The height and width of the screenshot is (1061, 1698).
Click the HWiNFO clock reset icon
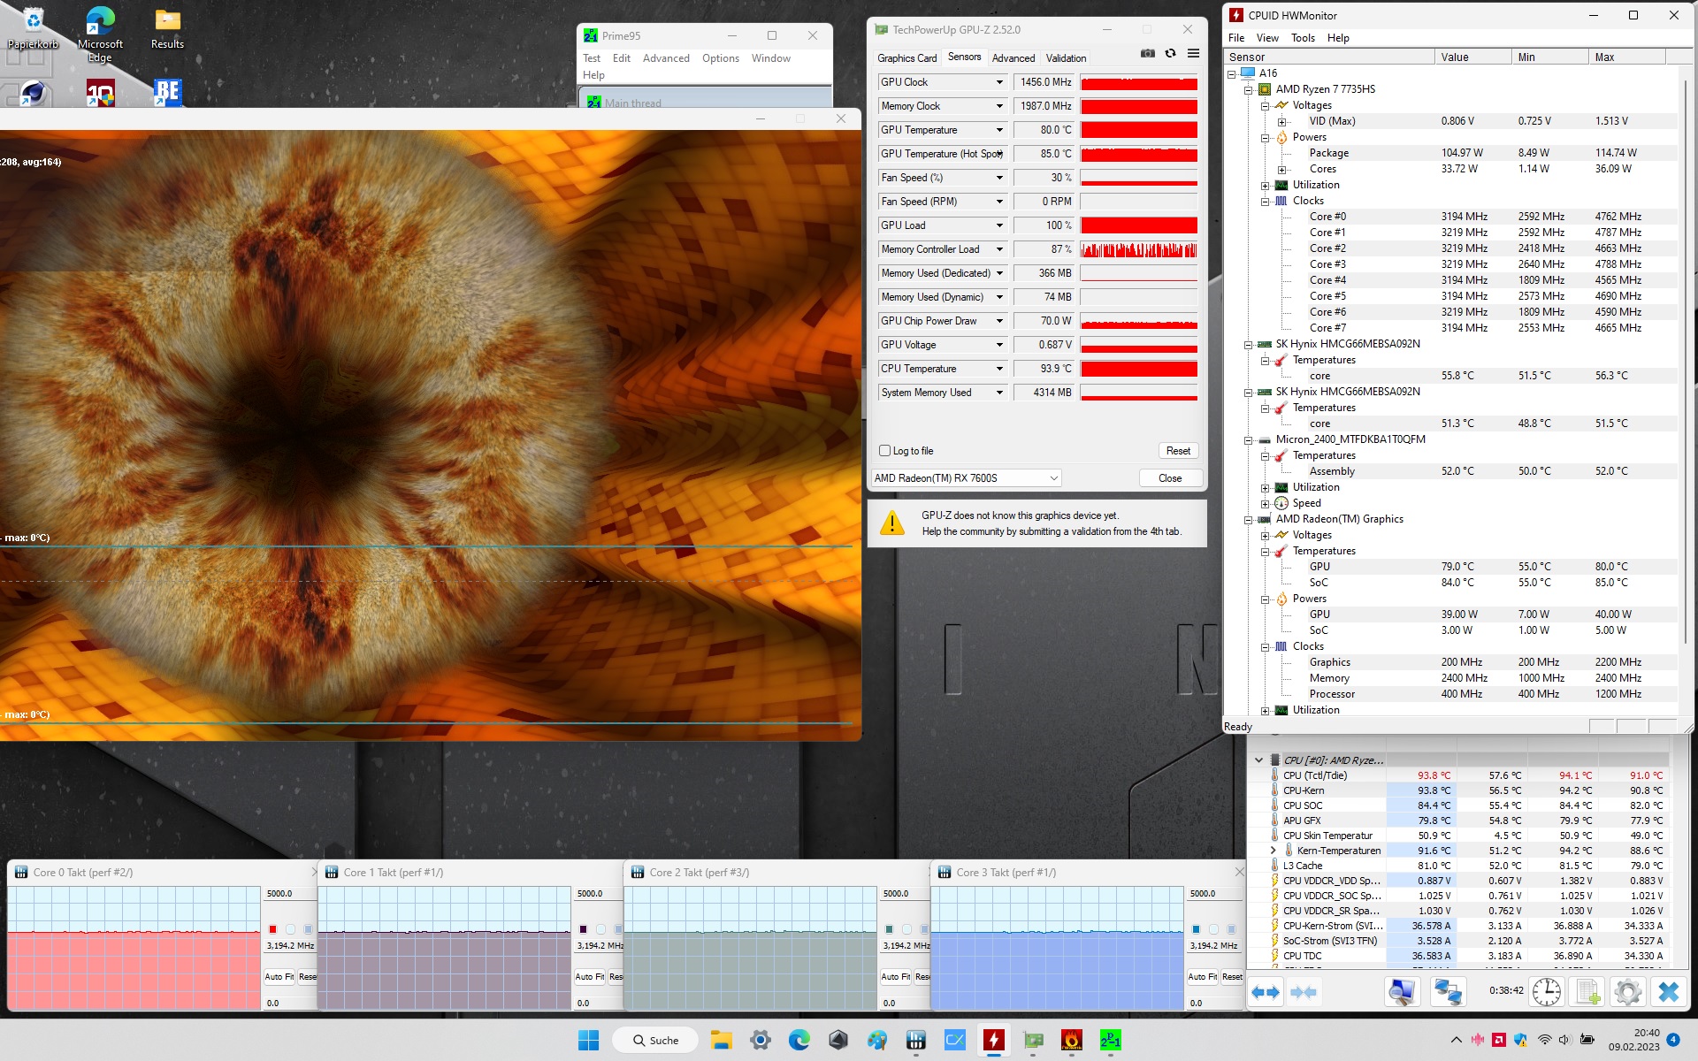coord(1546,992)
